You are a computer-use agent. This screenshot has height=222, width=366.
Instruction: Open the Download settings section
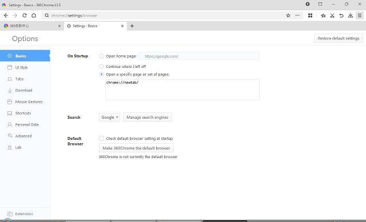point(25,90)
